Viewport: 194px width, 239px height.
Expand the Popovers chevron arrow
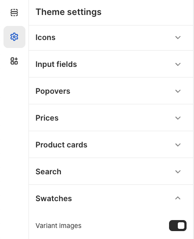pos(178,91)
